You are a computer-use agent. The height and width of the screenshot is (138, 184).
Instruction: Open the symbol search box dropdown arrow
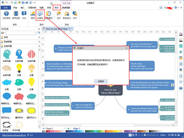tap(36, 33)
